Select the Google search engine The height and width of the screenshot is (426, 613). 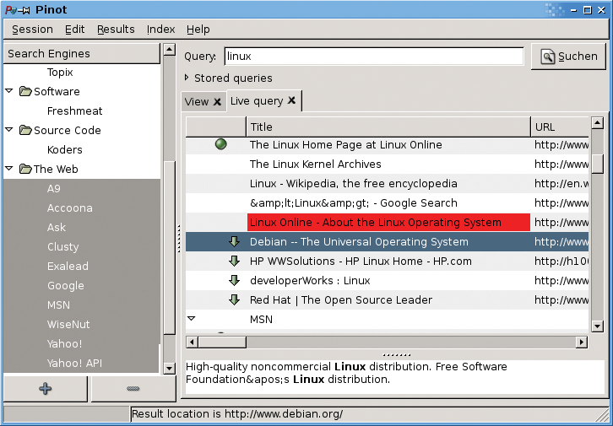pyautogui.click(x=65, y=285)
